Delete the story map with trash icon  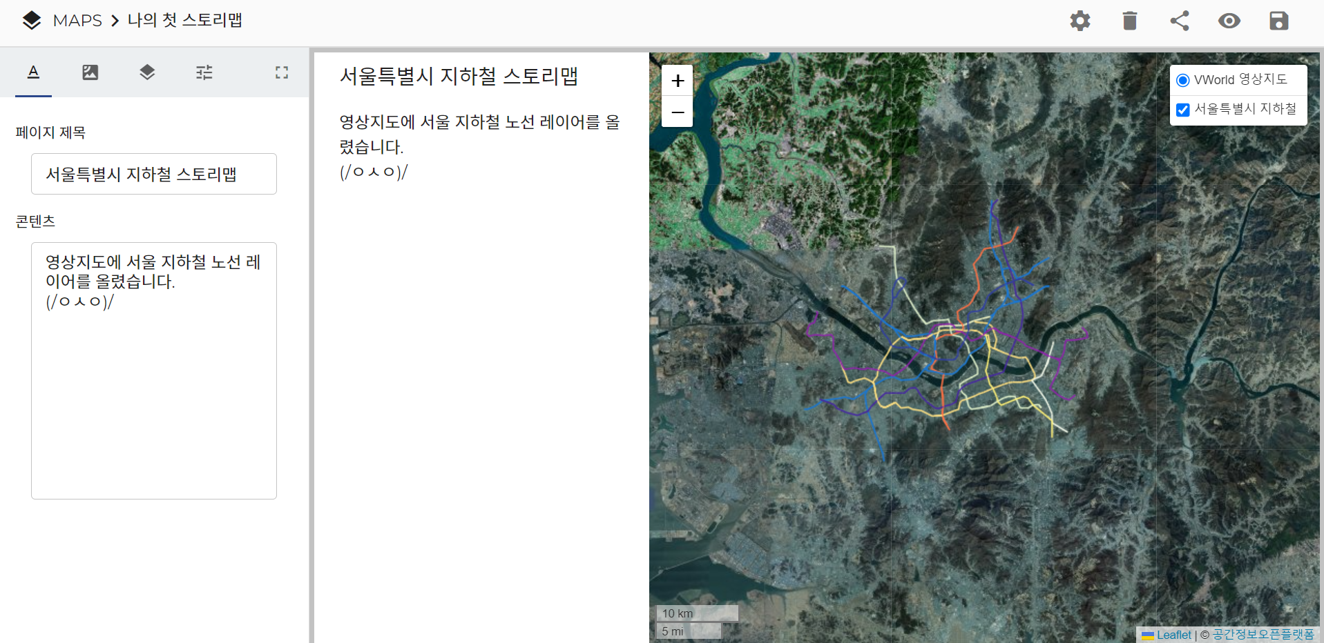coord(1129,21)
